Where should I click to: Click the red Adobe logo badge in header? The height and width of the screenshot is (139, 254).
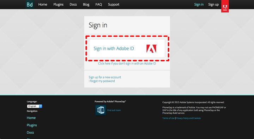225,6
